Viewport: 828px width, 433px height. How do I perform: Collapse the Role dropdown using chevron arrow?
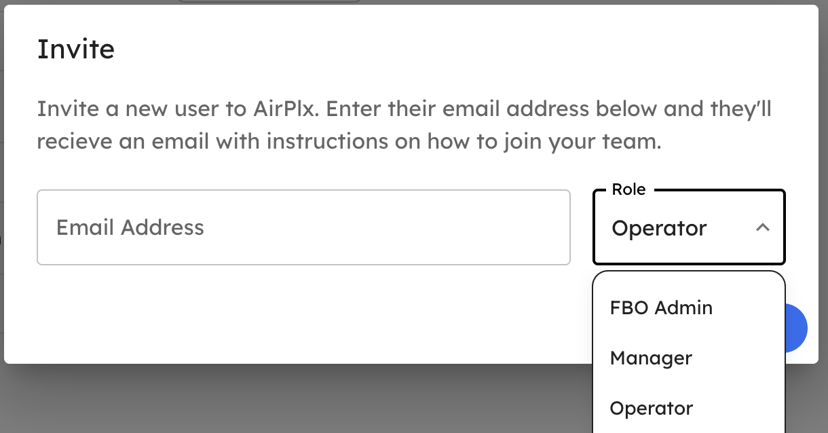point(763,228)
